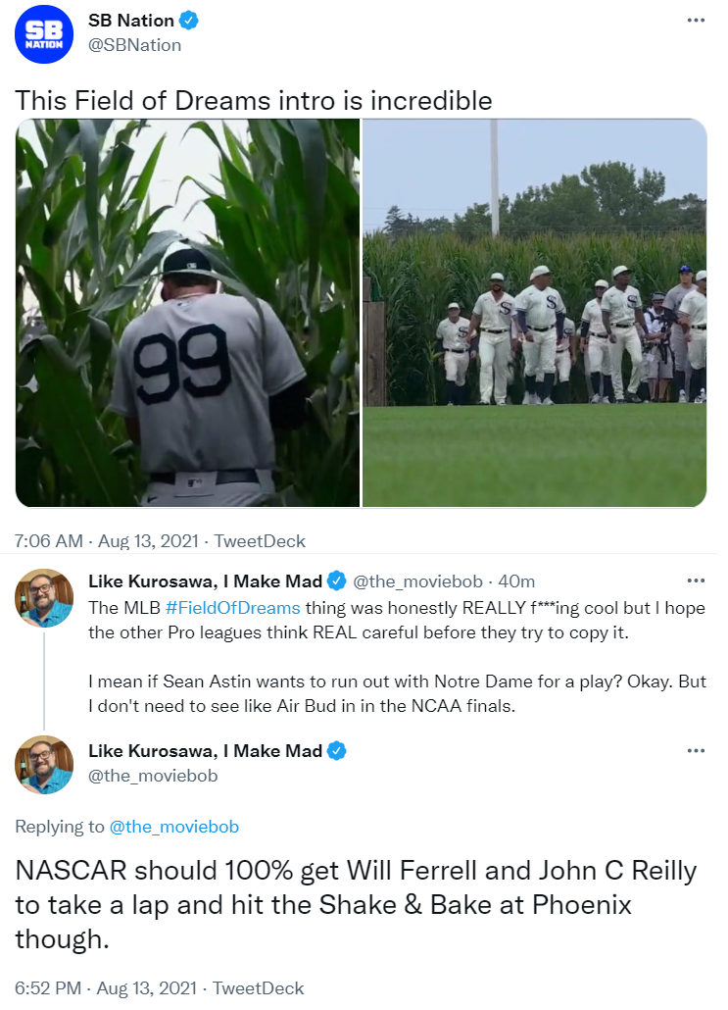Image resolution: width=728 pixels, height=1010 pixels.
Task: Open the 40m relative timestamp
Action: pos(517,581)
